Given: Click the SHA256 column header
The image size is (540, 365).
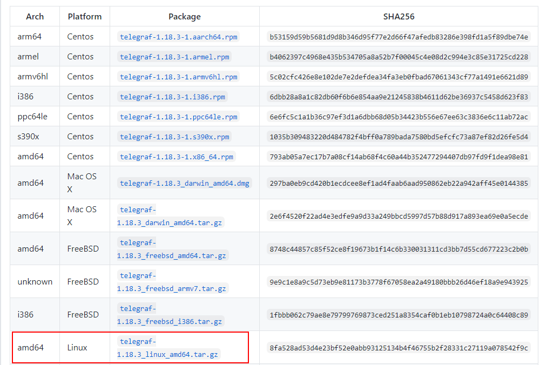Looking at the screenshot, I should 399,17.
